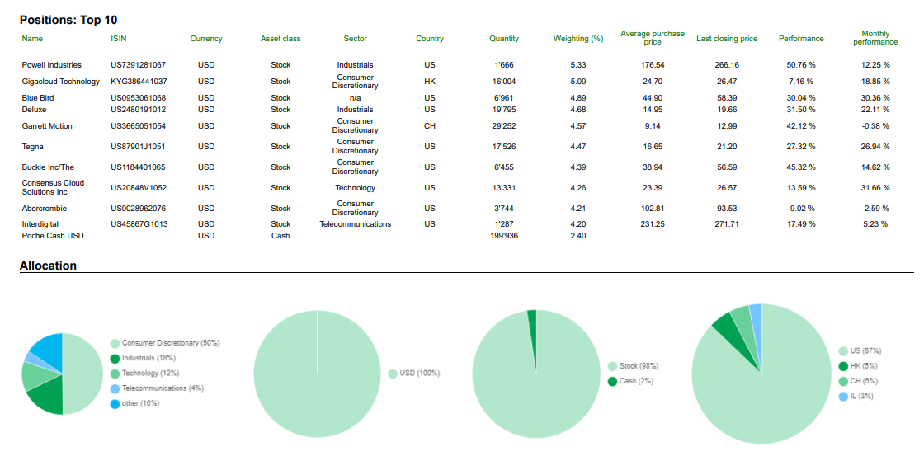
Task: Click the Allocation section heading
Action: [x=49, y=266]
